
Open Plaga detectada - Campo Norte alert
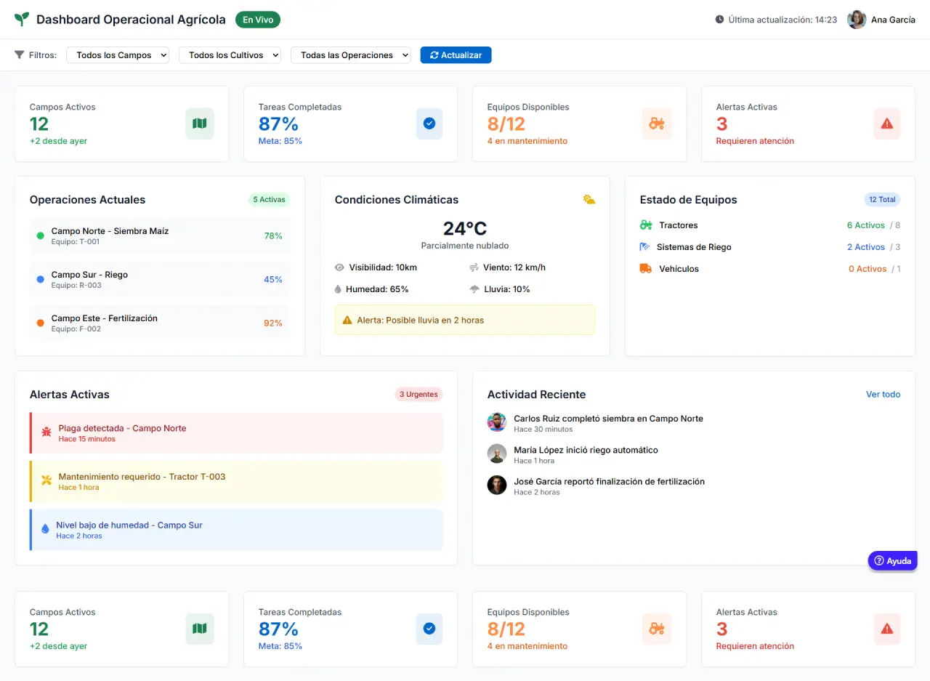[x=236, y=433]
